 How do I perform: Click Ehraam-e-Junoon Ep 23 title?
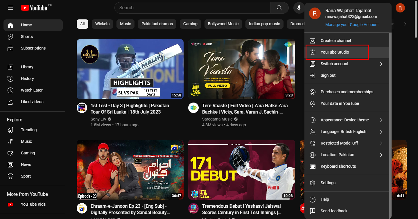(130, 209)
